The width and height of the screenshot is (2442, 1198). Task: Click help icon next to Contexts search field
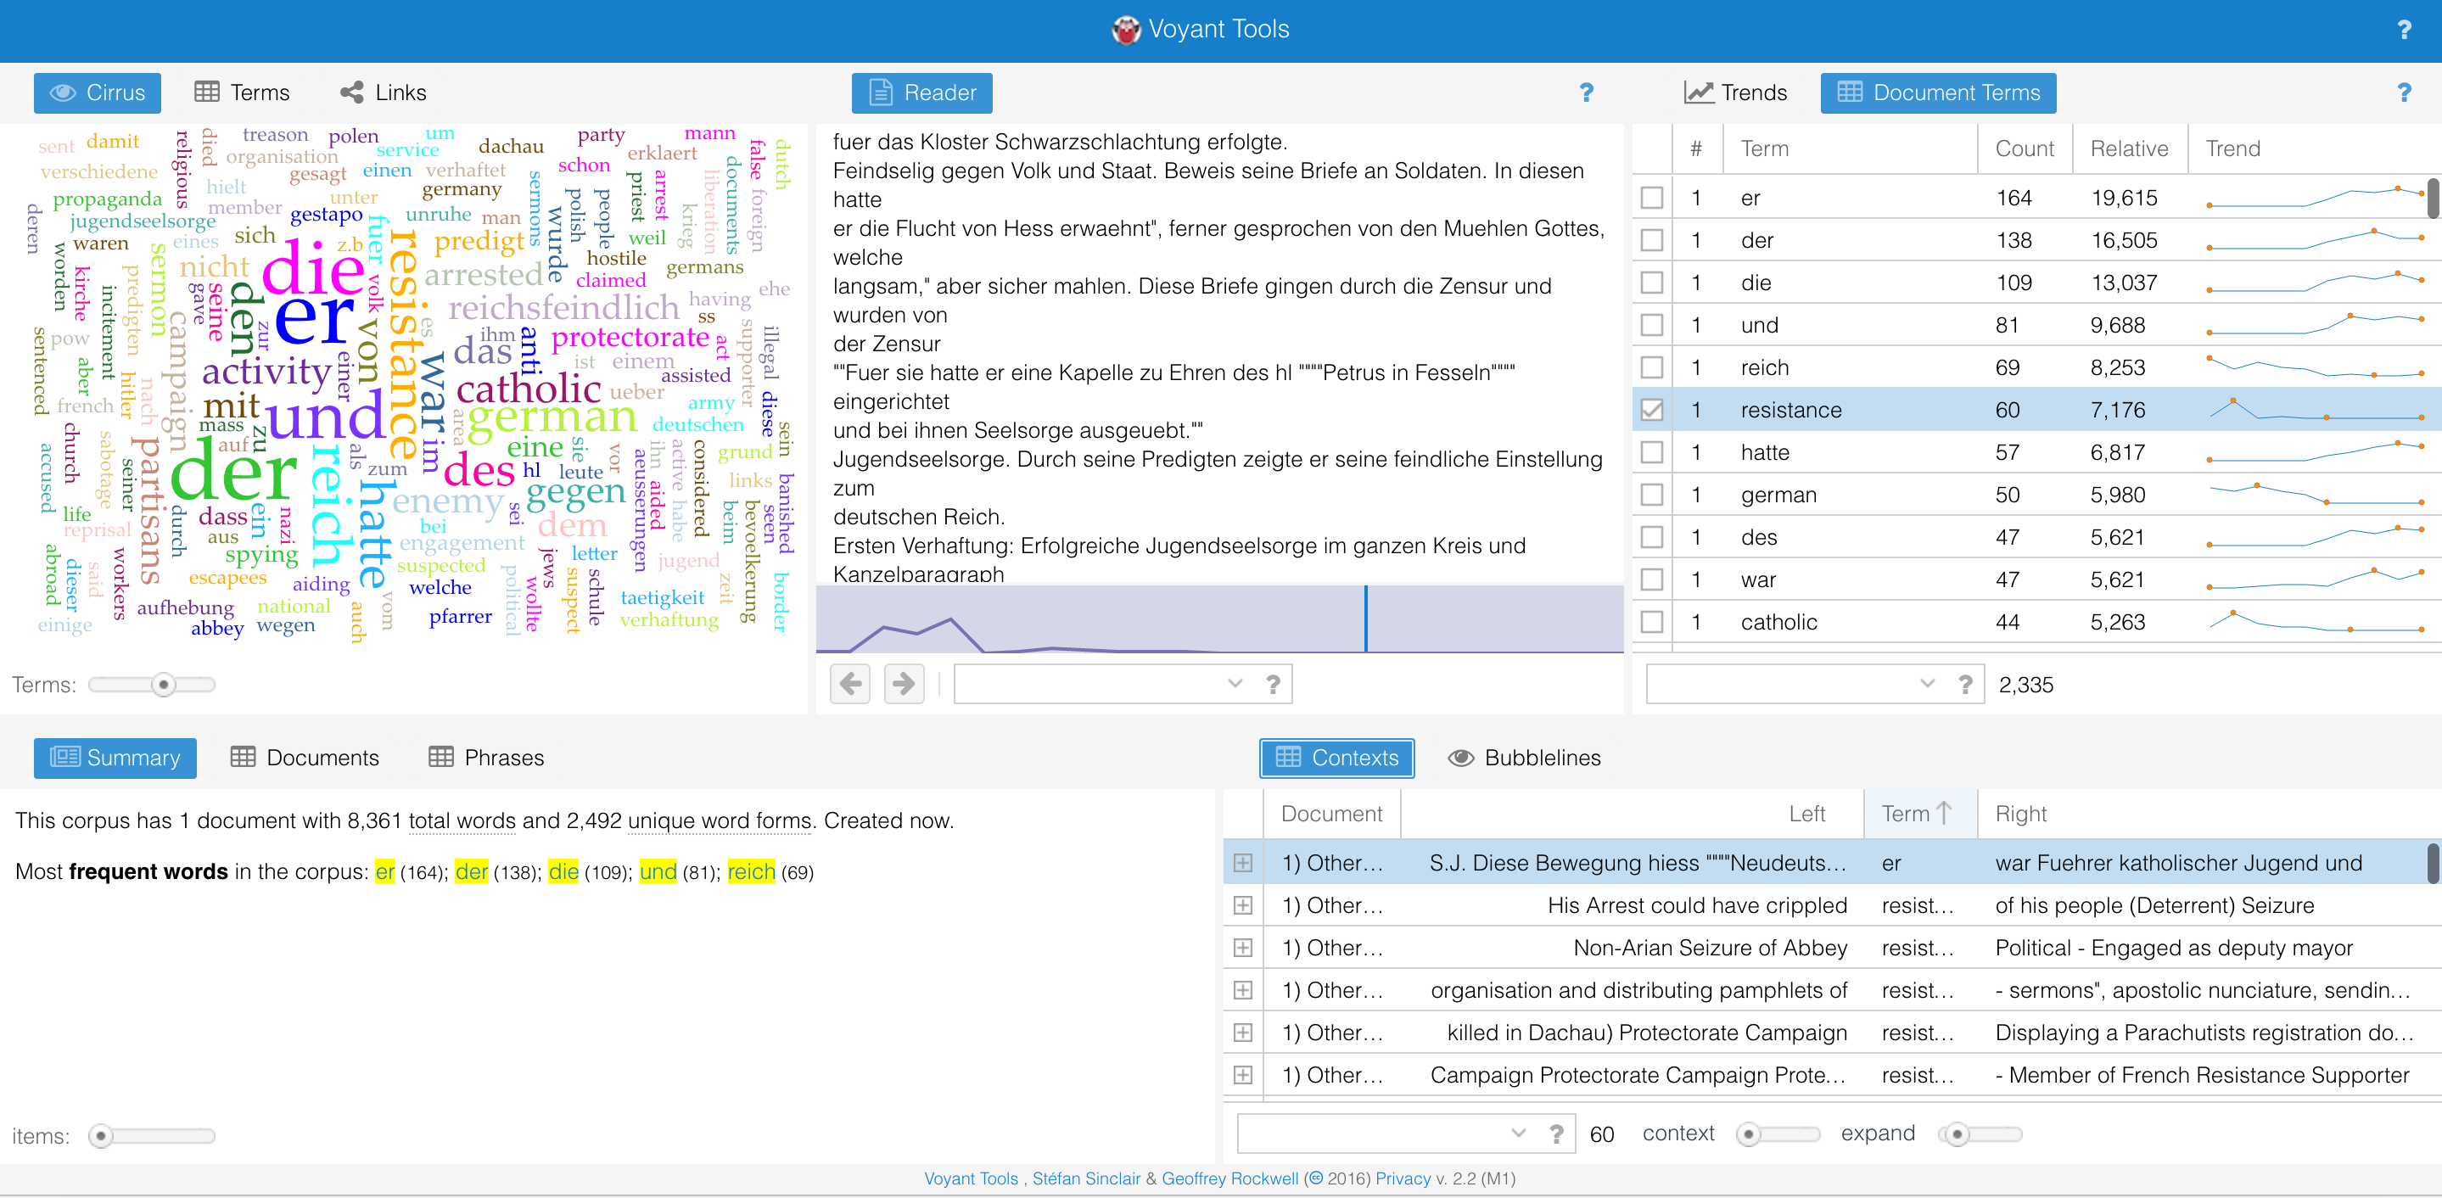(1555, 1134)
